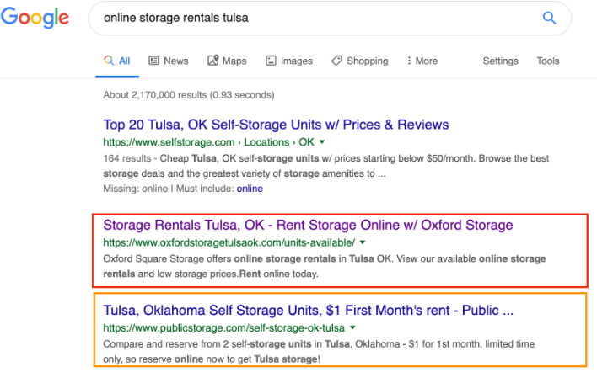Click the All tab magnifier icon
The image size is (597, 372).
click(x=109, y=61)
